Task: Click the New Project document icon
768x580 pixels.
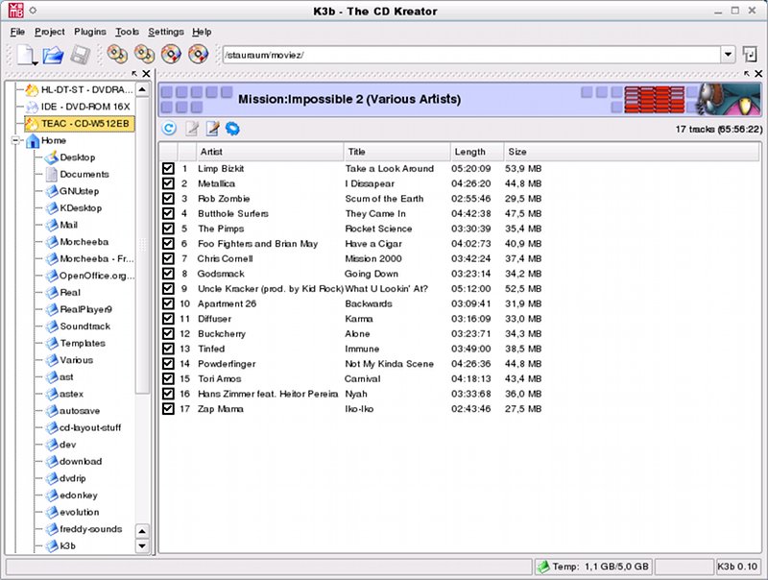Action: click(26, 55)
